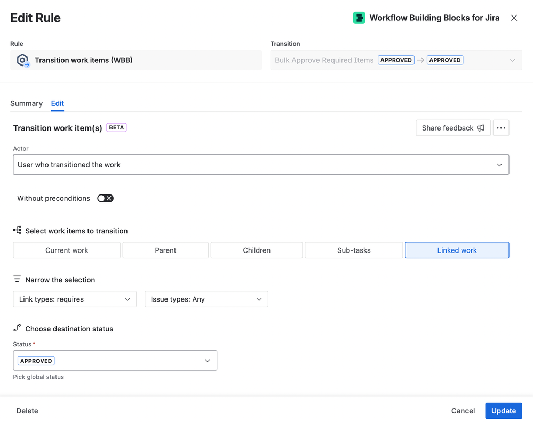This screenshot has width=533, height=423.
Task: Click the Update button
Action: [503, 411]
